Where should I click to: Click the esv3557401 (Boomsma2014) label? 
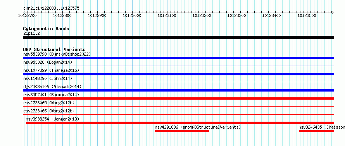(51, 95)
